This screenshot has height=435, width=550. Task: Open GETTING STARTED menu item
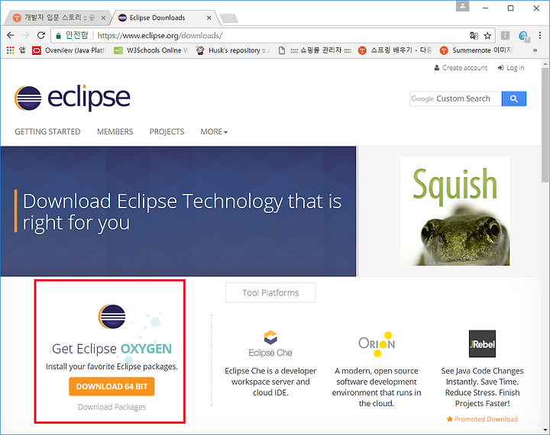pyautogui.click(x=47, y=131)
